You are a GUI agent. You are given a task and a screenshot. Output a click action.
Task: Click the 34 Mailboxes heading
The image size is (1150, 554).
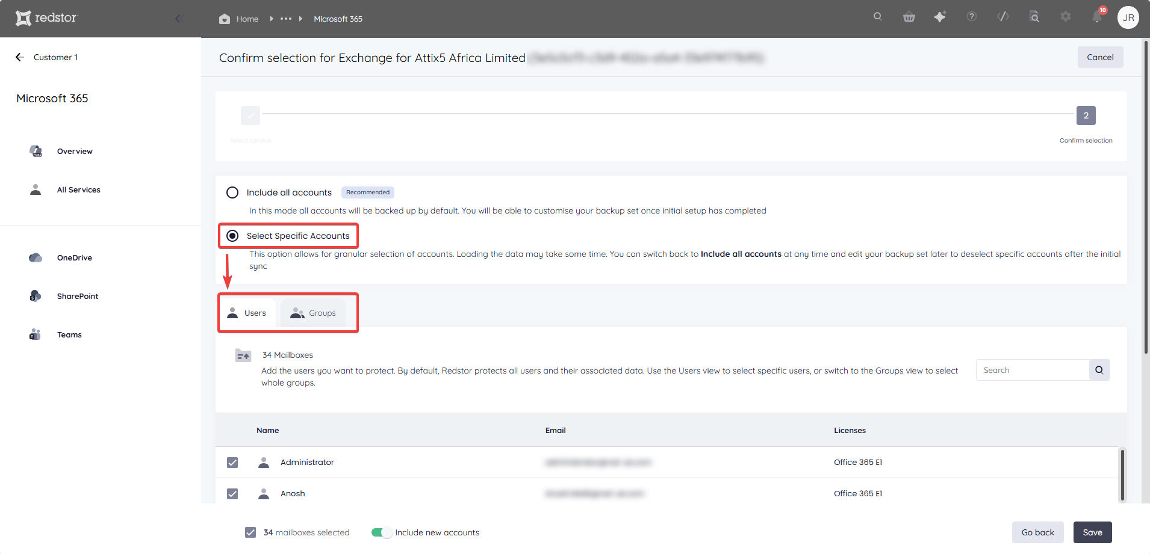287,355
